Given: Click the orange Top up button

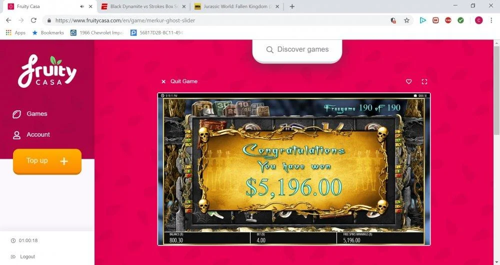Looking at the screenshot, I should click(47, 161).
